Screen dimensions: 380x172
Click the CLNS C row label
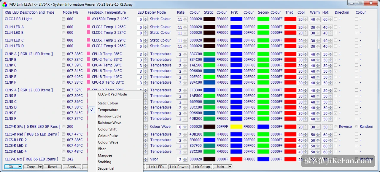pyautogui.click(x=11, y=101)
